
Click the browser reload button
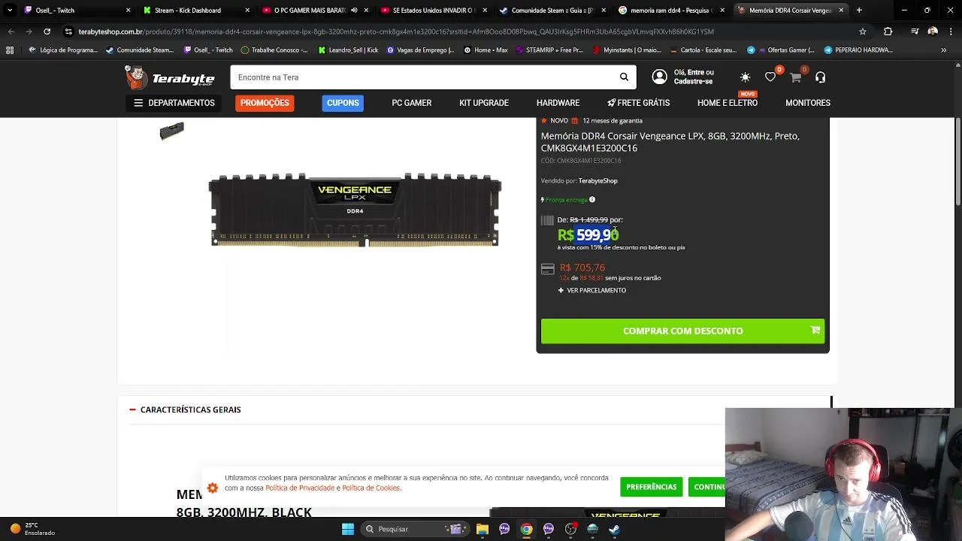[x=47, y=32]
